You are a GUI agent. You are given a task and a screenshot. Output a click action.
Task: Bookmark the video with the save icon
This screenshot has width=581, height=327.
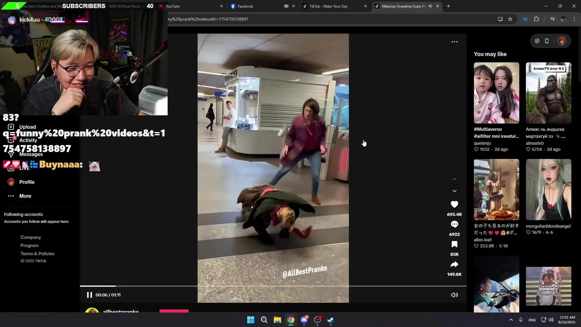(x=454, y=244)
